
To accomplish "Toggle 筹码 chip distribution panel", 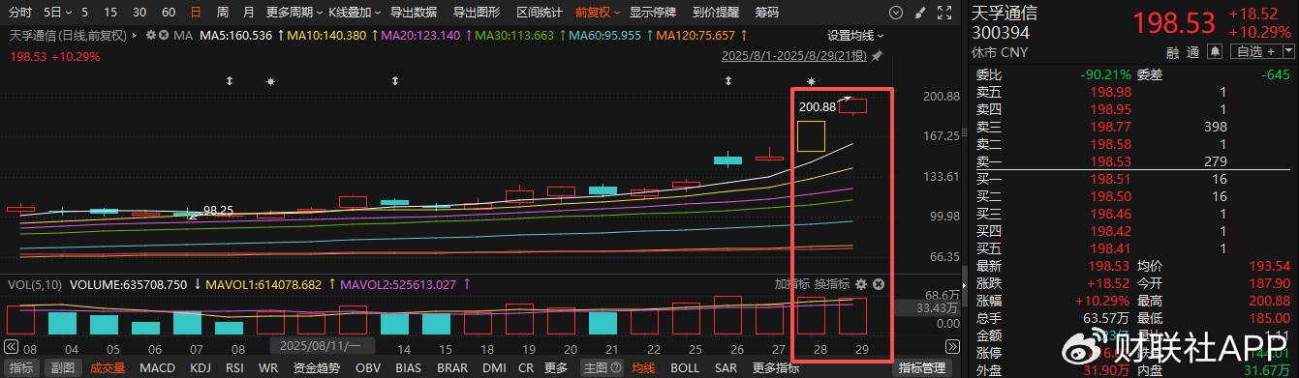I will point(766,13).
